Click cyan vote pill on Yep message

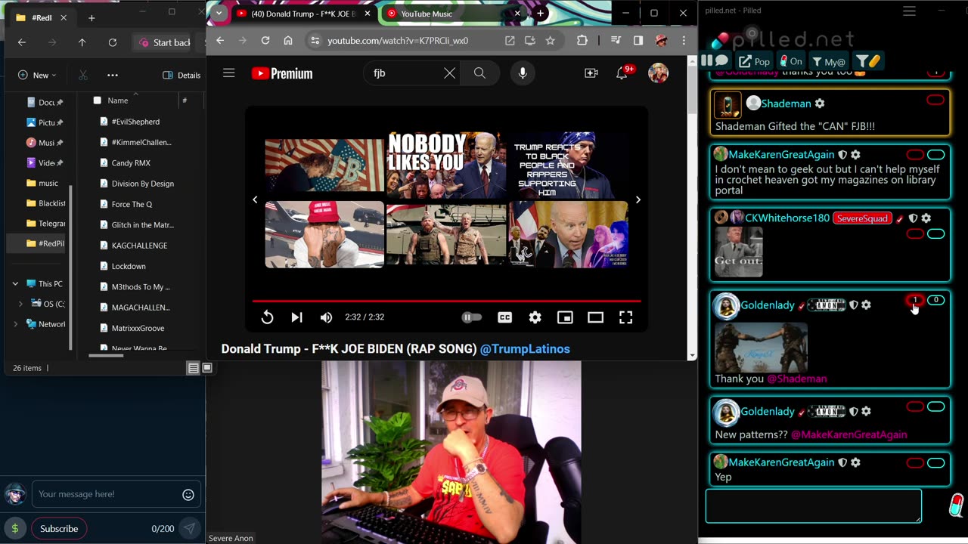pyautogui.click(x=936, y=463)
